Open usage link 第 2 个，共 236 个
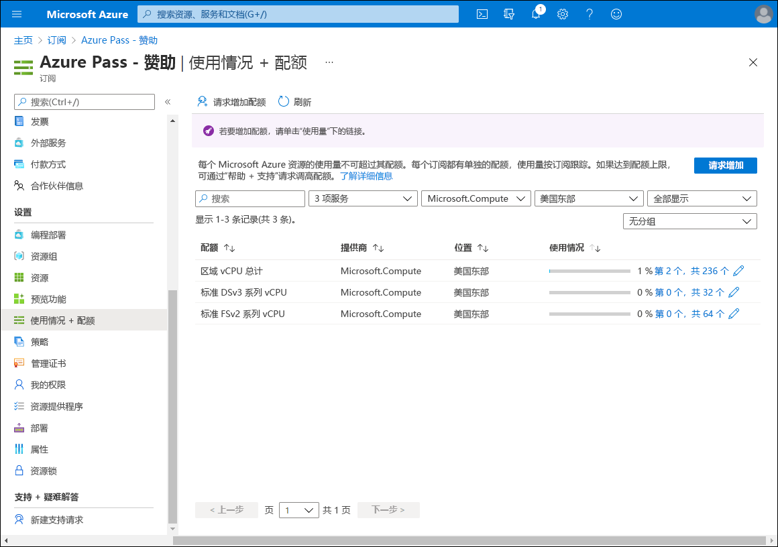The image size is (778, 547). pos(691,271)
